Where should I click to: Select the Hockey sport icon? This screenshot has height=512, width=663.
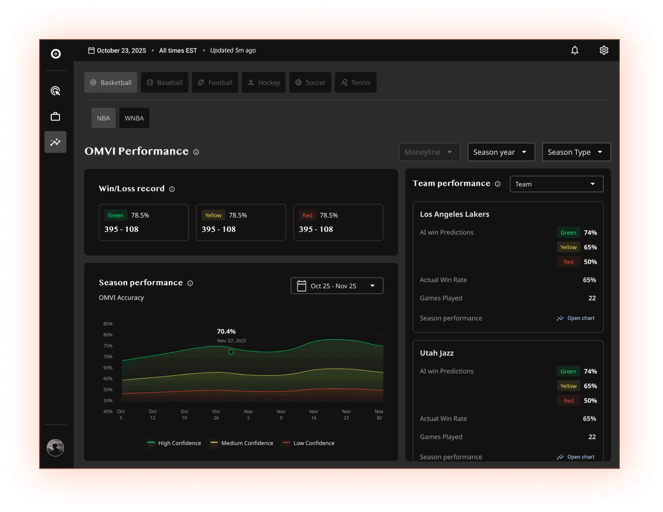point(251,82)
